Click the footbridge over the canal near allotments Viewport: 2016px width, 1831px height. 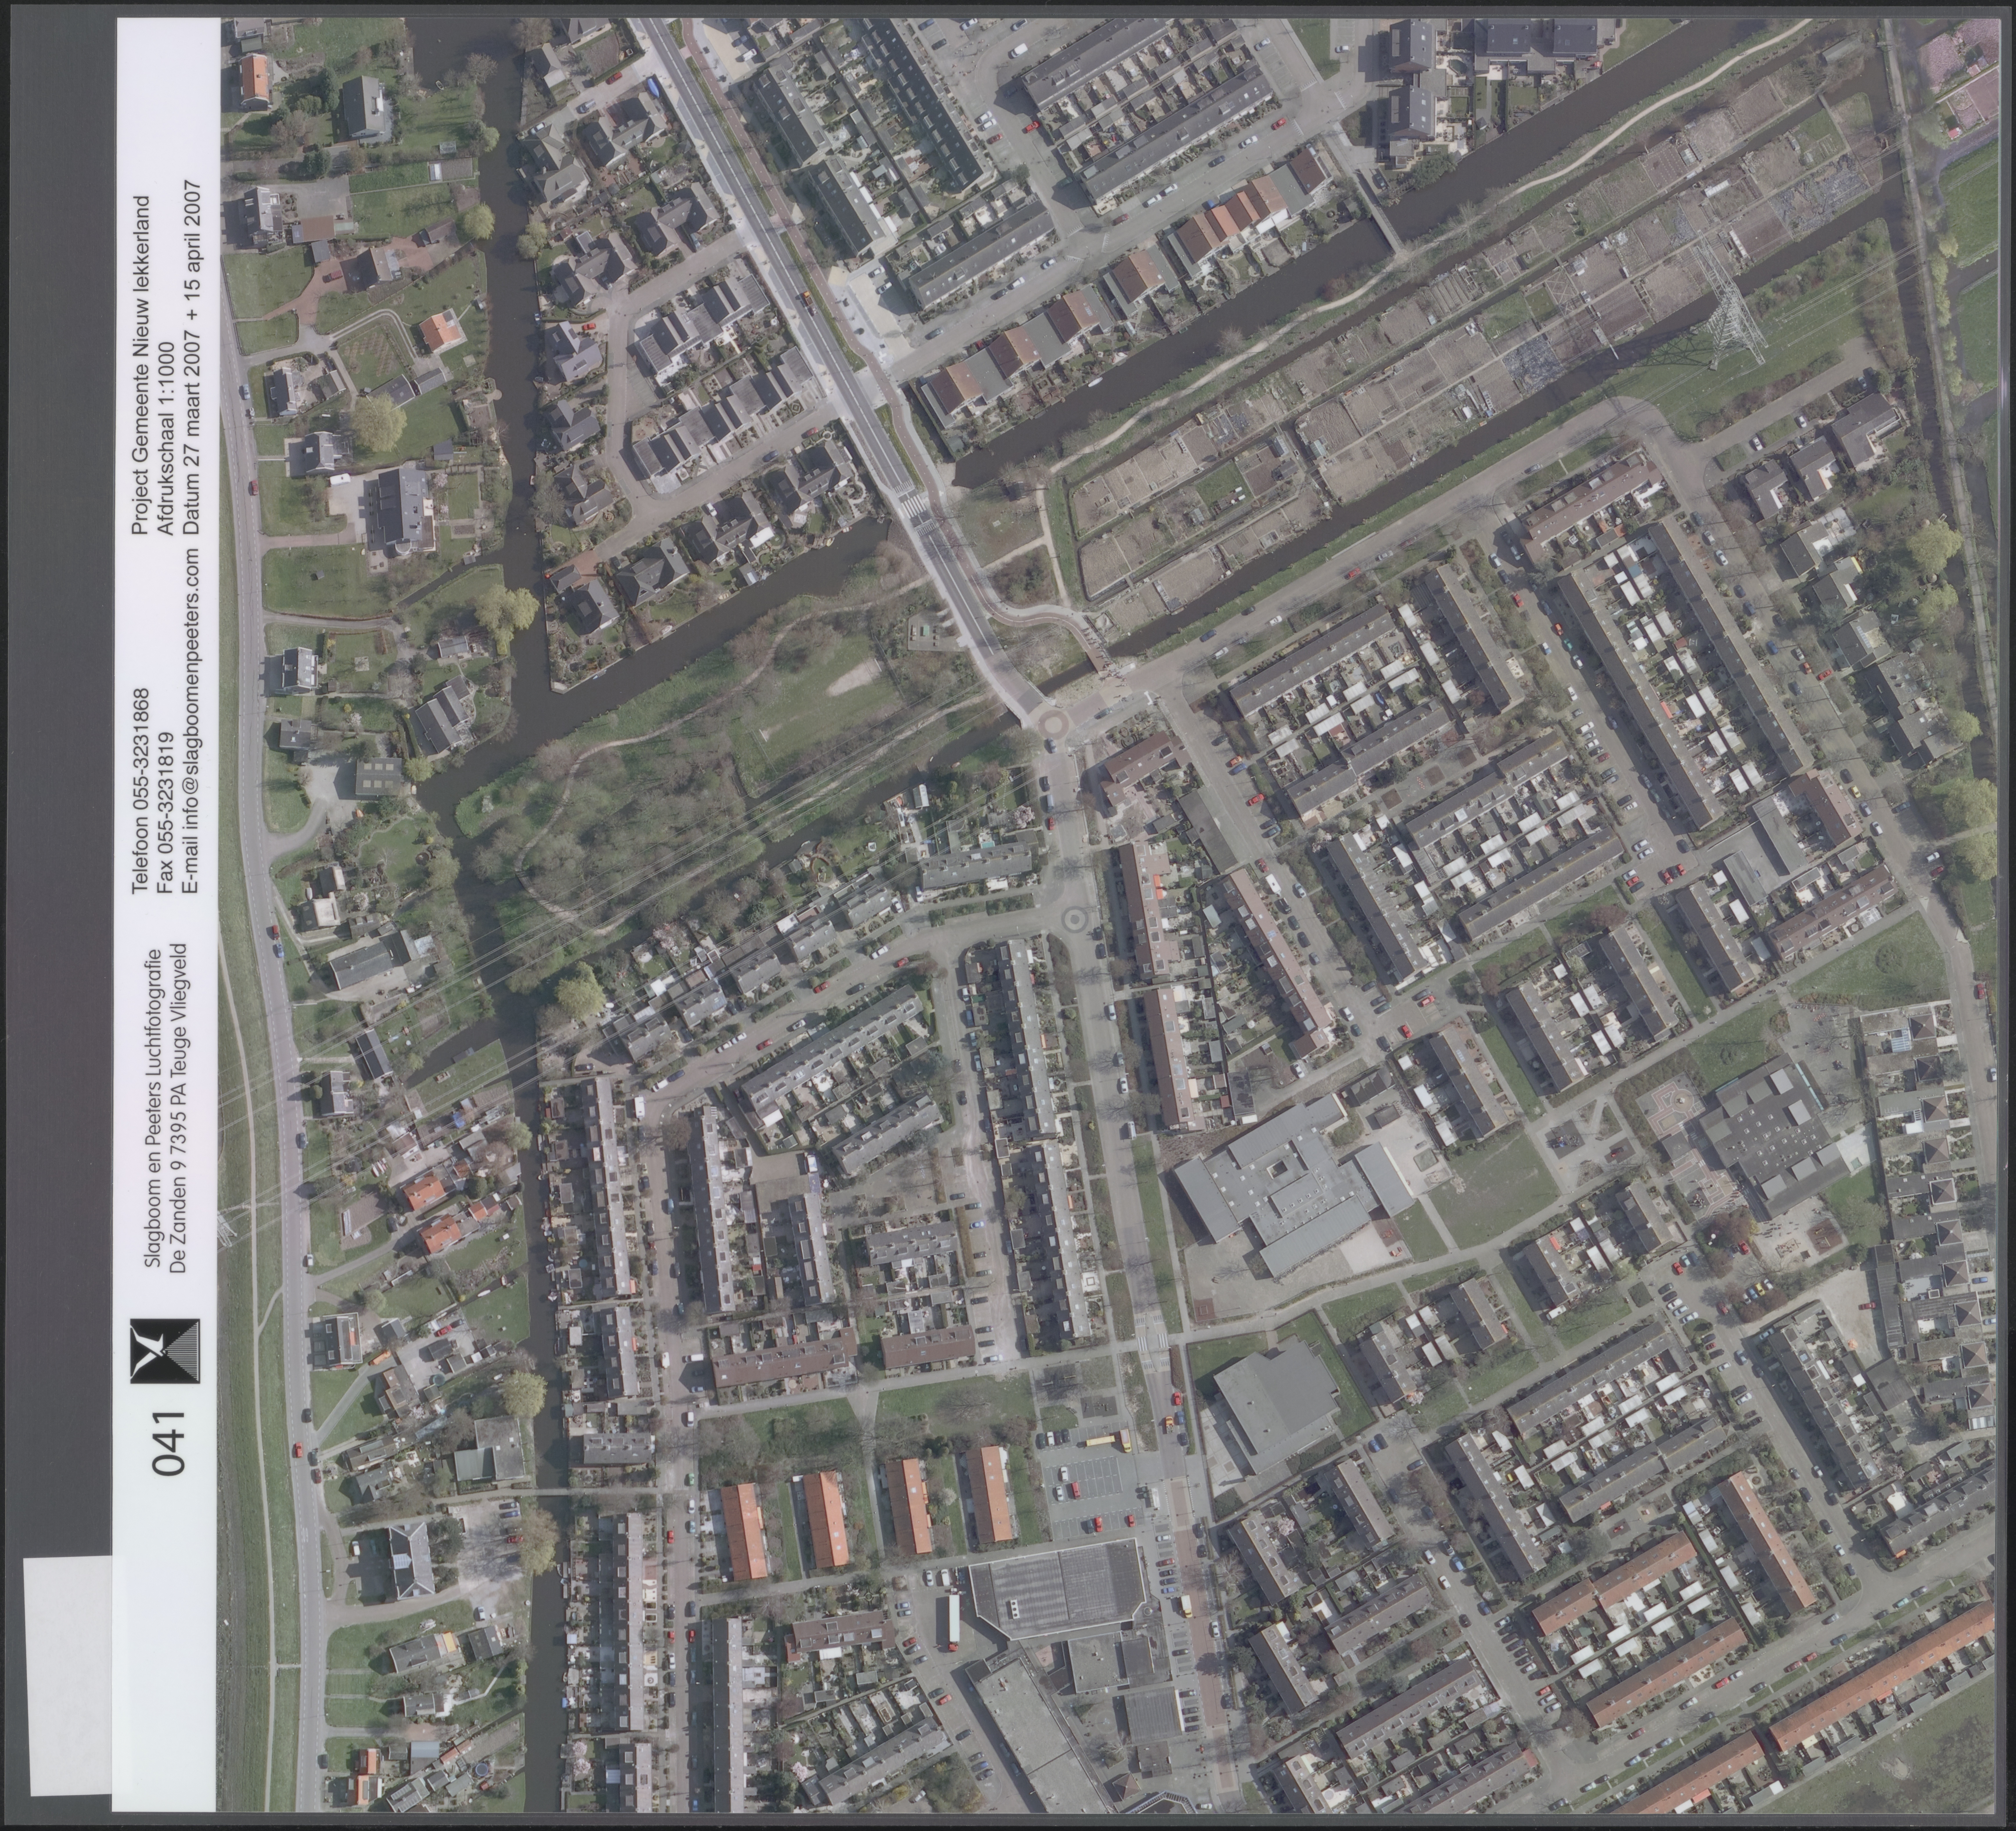tap(1387, 228)
